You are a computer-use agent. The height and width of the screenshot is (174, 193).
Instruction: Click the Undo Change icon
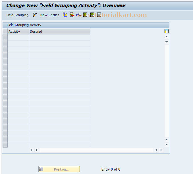coord(78,15)
